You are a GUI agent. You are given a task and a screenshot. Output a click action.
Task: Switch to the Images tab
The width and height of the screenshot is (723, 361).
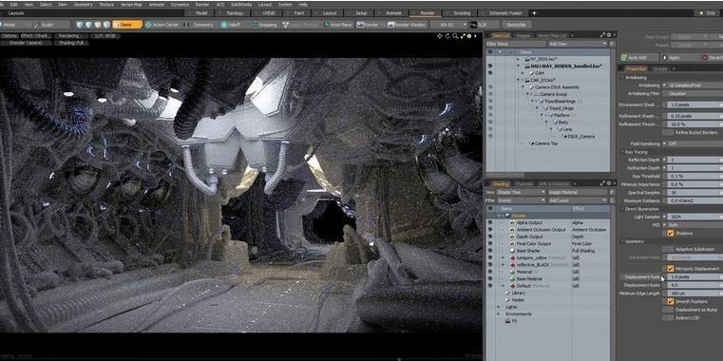[x=523, y=35]
